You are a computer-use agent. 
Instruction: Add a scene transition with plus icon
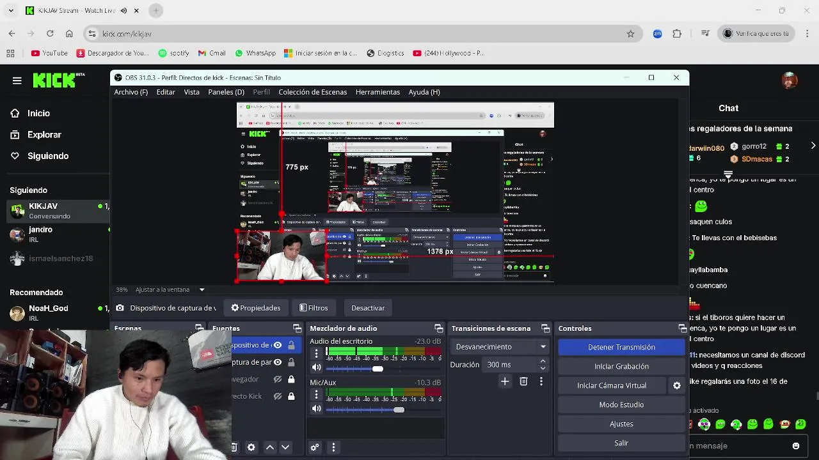(x=505, y=381)
